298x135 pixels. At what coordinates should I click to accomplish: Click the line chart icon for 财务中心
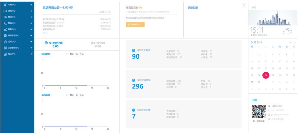tap(5, 29)
